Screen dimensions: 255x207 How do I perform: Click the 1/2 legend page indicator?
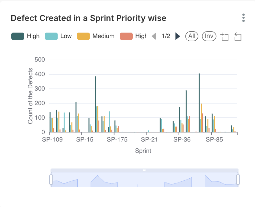click(166, 36)
